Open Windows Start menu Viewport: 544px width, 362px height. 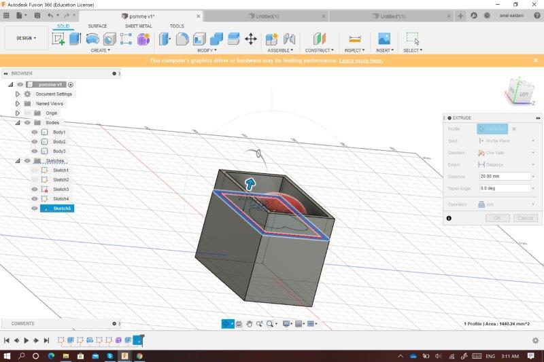click(x=7, y=356)
